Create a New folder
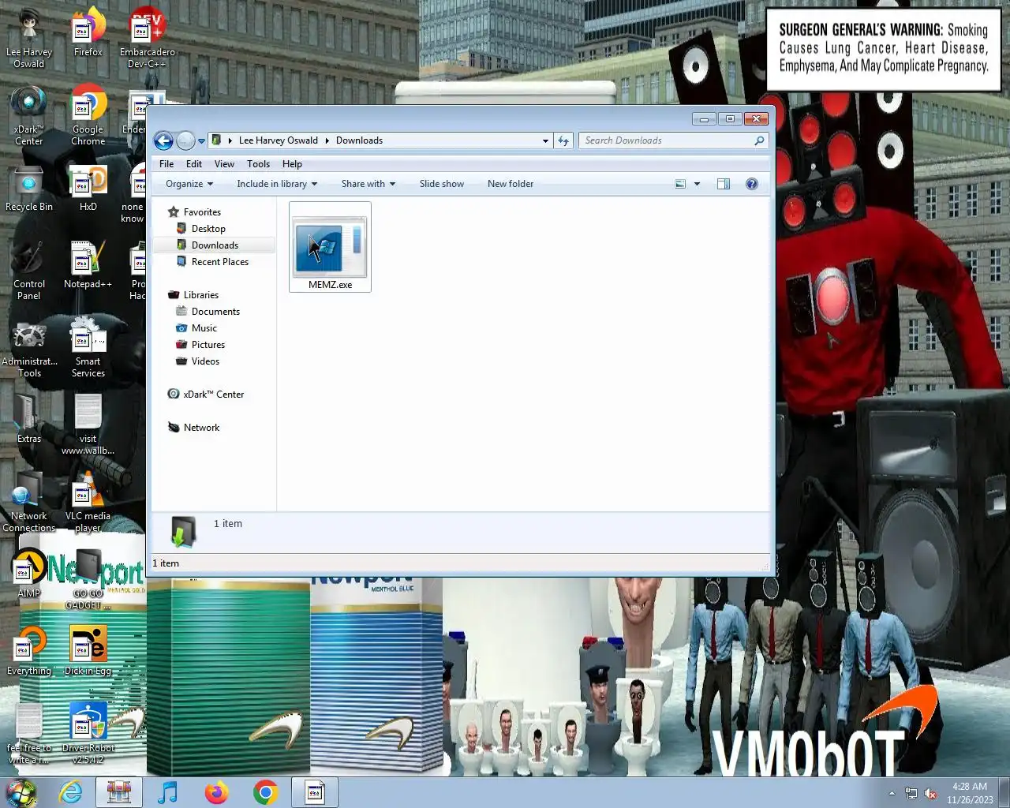Image resolution: width=1010 pixels, height=808 pixels. pos(511,184)
